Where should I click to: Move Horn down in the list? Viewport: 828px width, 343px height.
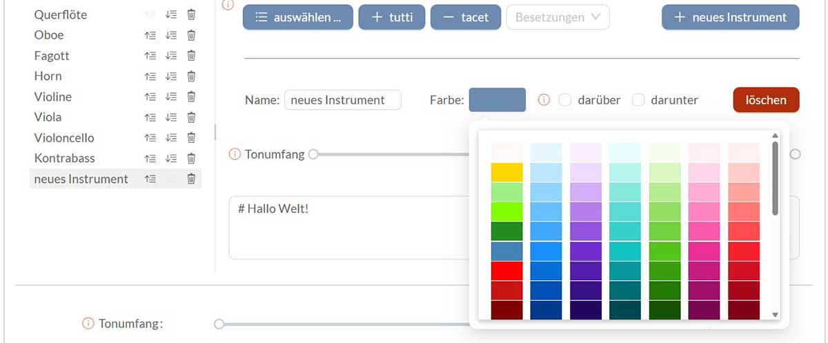[171, 77]
